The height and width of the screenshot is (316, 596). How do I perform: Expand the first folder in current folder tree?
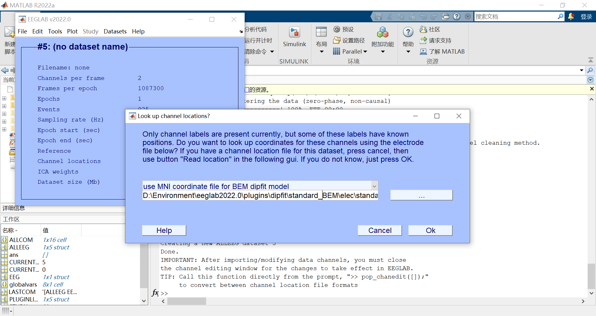coord(4,98)
